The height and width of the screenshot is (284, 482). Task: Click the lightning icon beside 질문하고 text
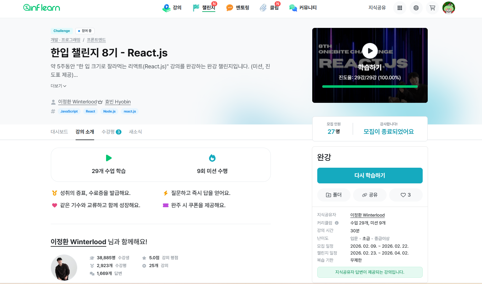[x=166, y=193]
